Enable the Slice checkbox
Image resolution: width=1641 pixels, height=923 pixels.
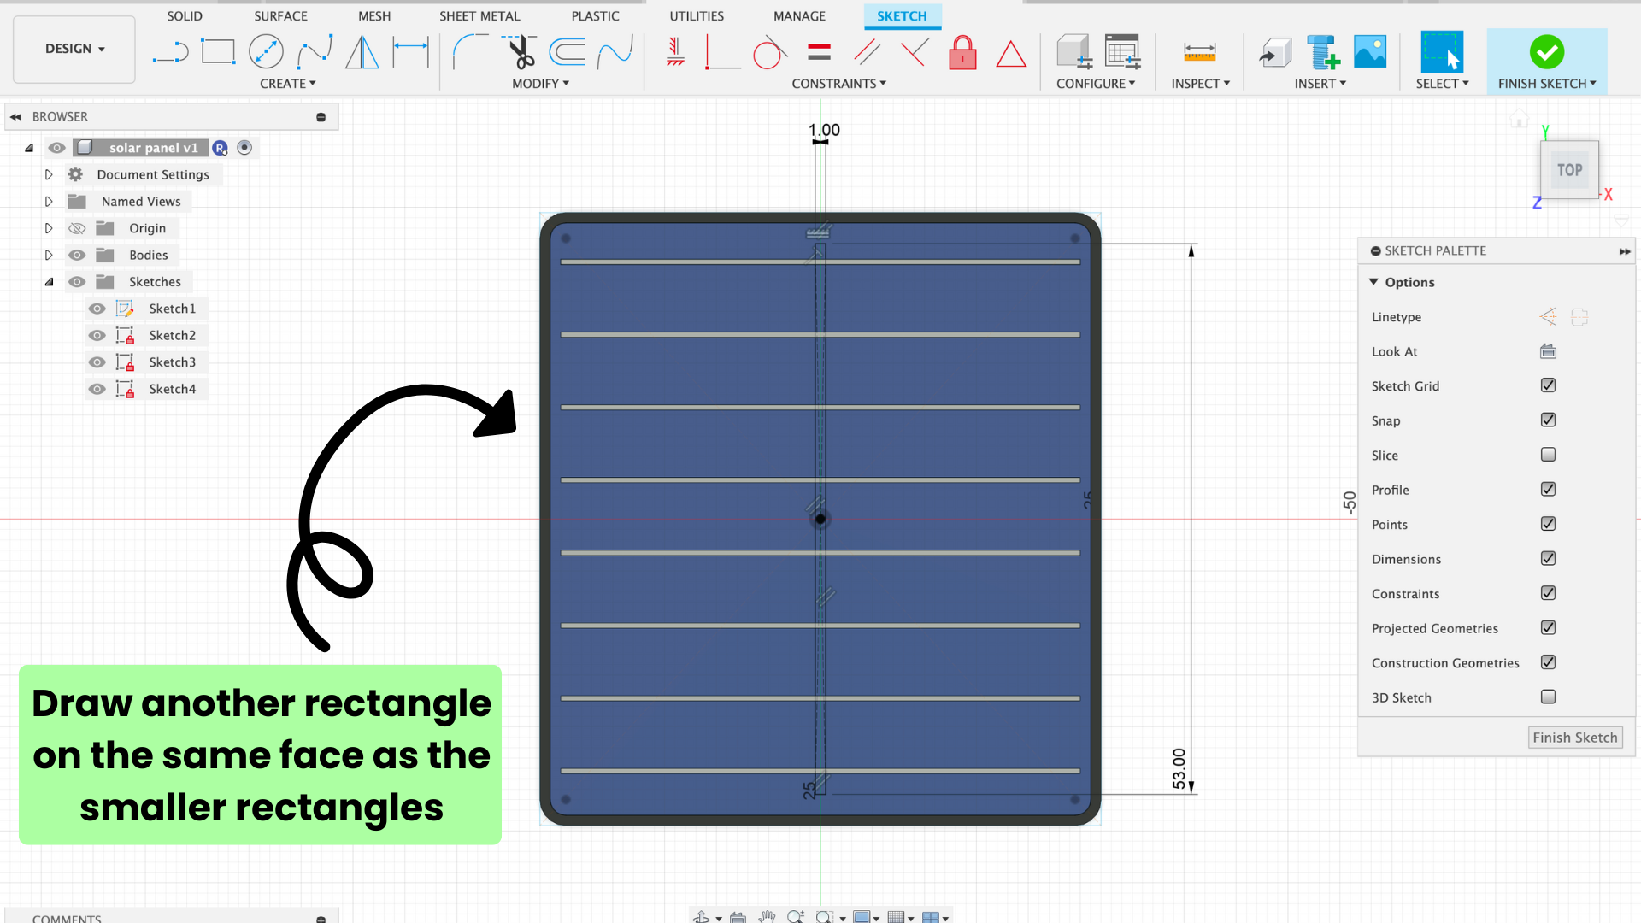click(1548, 455)
